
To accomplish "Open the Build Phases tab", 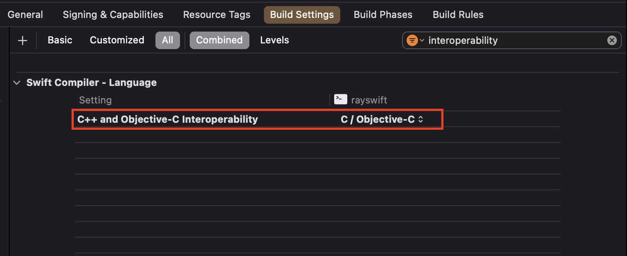I will 383,14.
